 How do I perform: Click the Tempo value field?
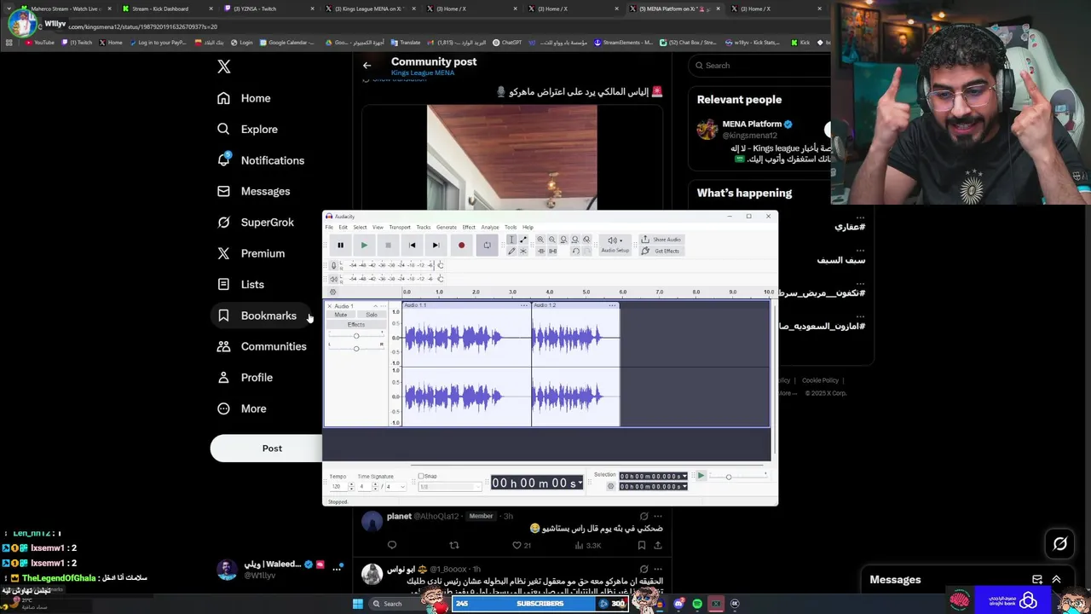pos(338,487)
